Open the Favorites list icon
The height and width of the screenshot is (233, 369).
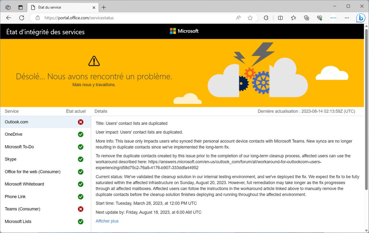(x=293, y=18)
